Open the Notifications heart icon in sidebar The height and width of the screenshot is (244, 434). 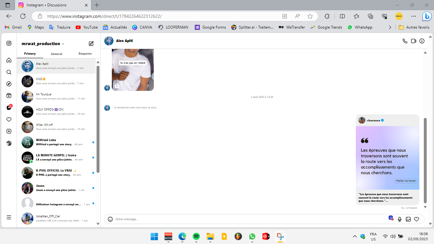(x=9, y=119)
